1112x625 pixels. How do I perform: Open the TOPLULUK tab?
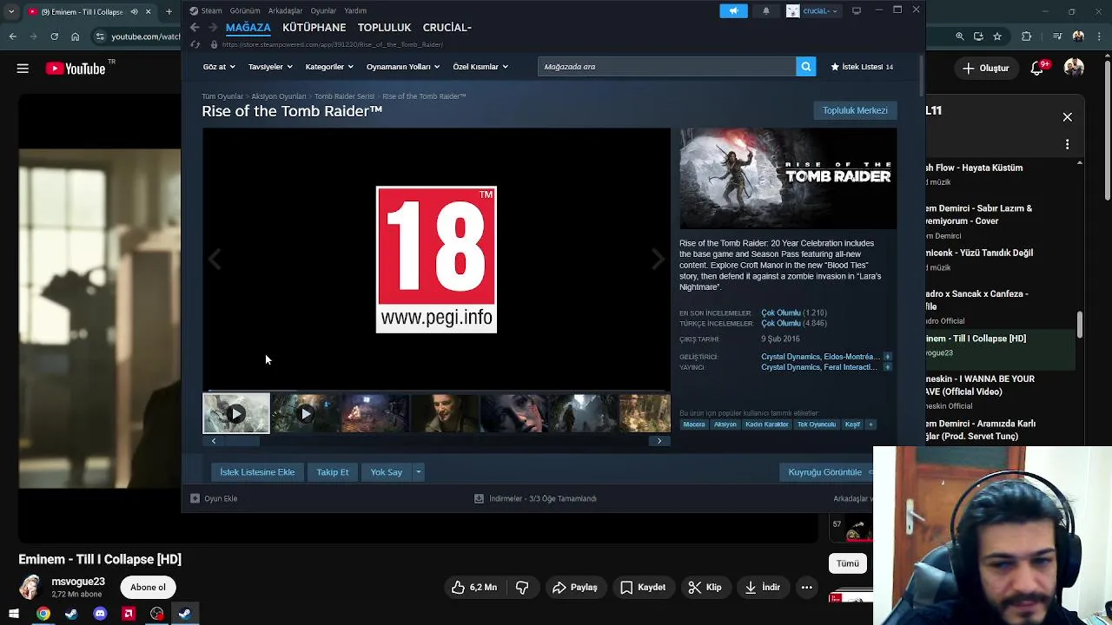pos(384,28)
